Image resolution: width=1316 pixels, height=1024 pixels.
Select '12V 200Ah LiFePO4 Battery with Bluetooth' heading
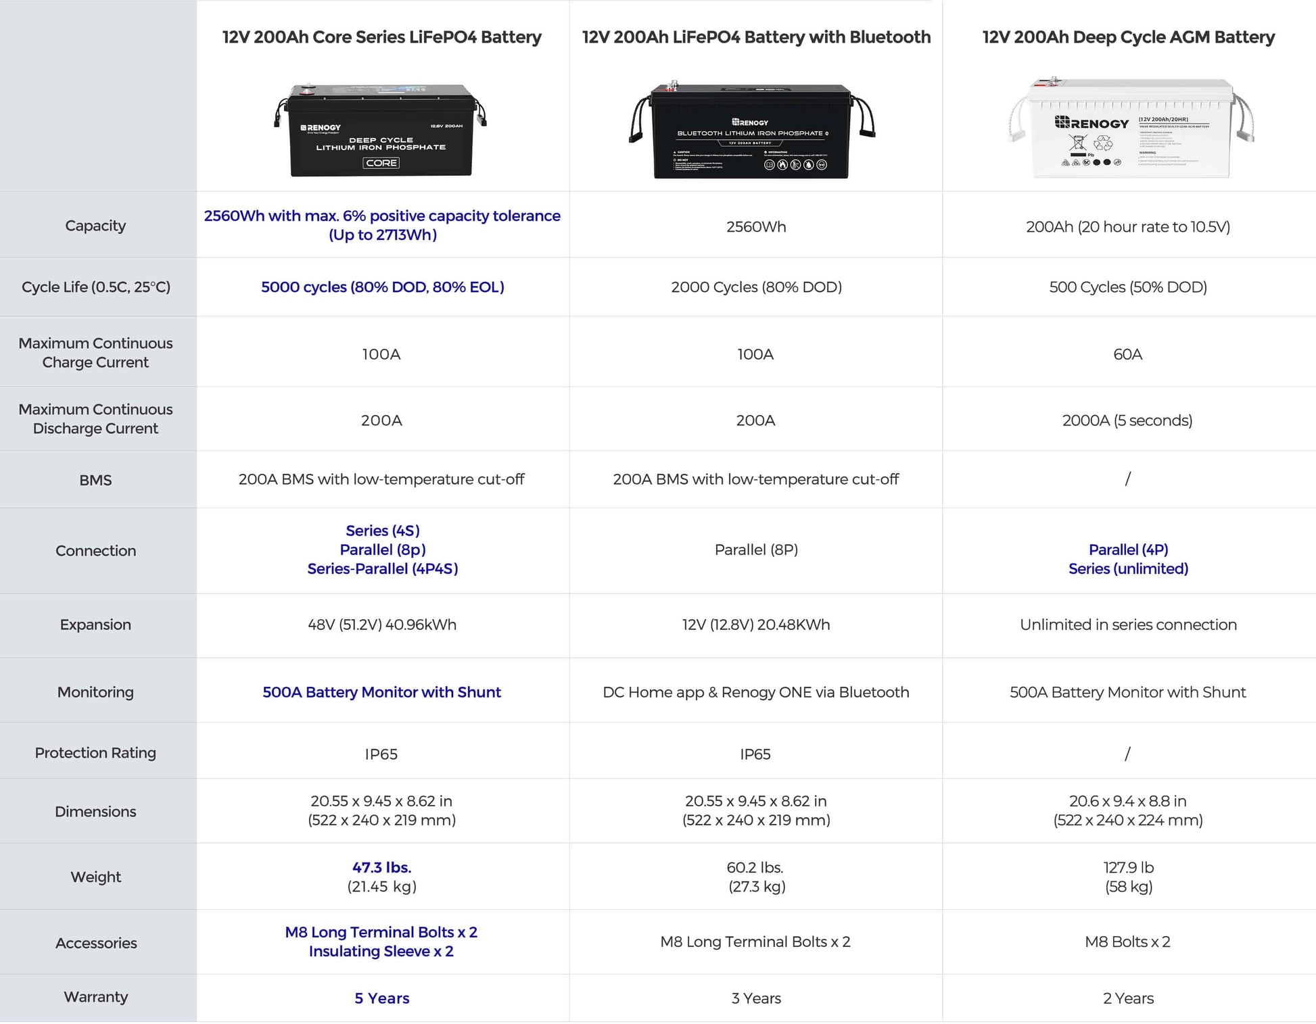(x=756, y=37)
